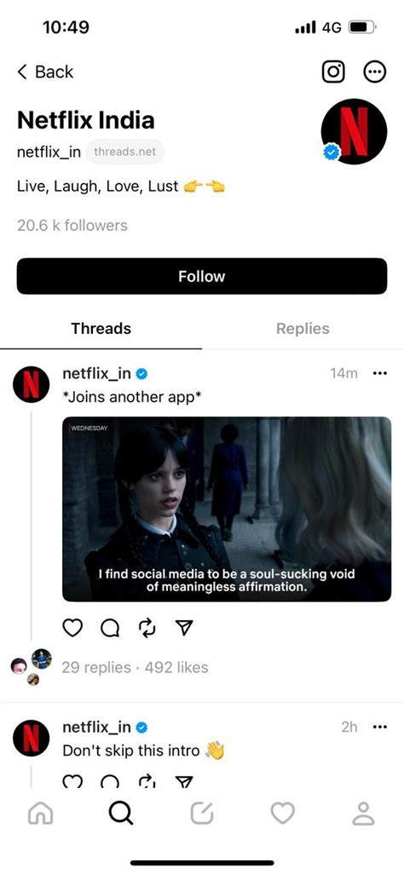The image size is (404, 874).
Task: Follow Netflix India
Action: pyautogui.click(x=201, y=276)
